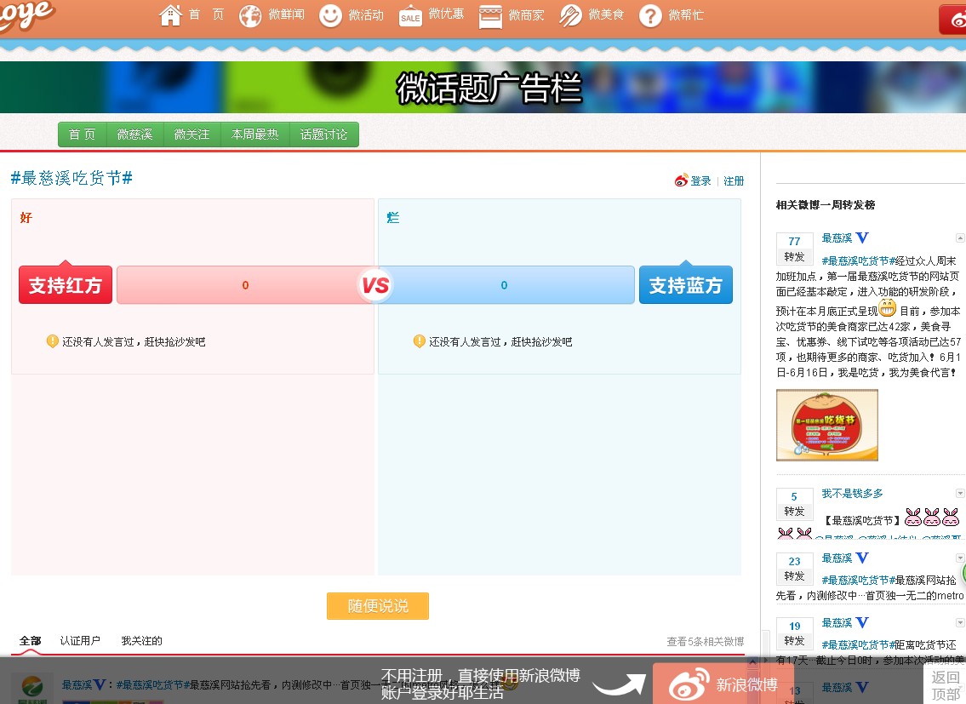This screenshot has width=966, height=704.
Task: Click the fork and spoon 微美食 icon
Action: 570,15
